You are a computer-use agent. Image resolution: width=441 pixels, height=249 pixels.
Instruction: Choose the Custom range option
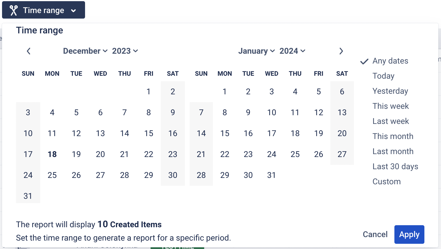point(387,182)
